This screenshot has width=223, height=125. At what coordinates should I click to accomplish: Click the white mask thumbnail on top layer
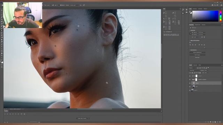tap(197, 76)
